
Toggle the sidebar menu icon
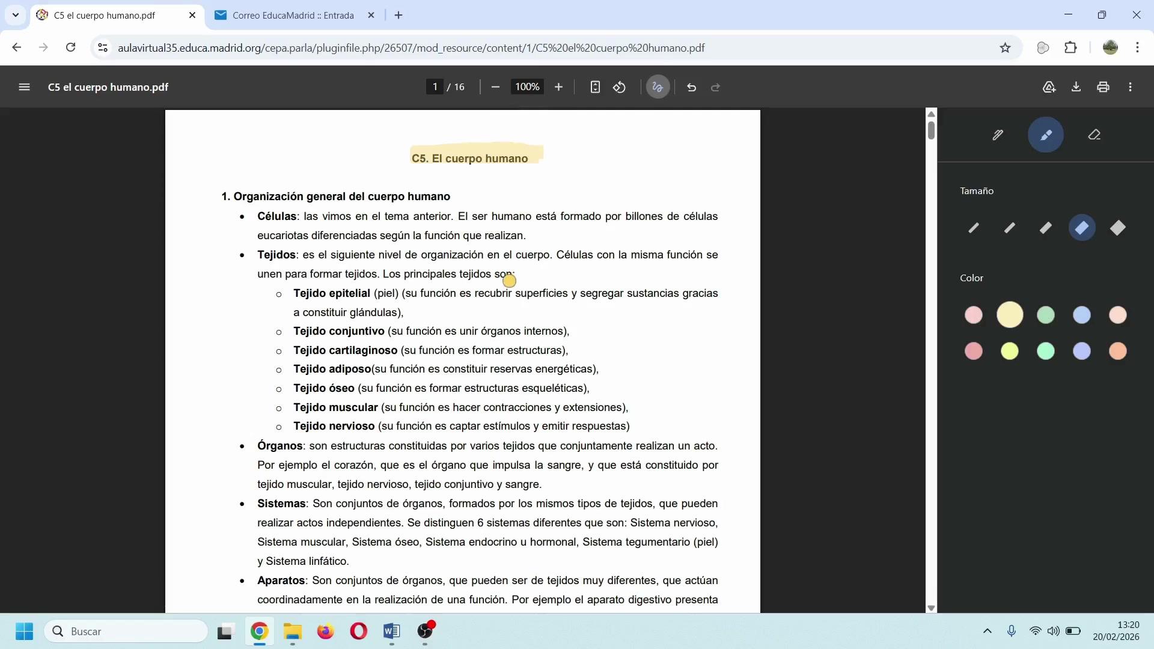click(24, 87)
